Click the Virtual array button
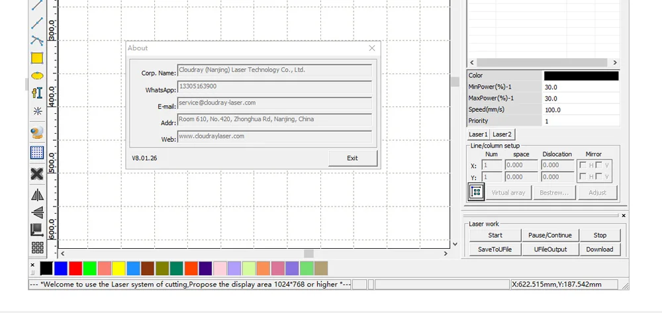662x313 pixels. pyautogui.click(x=508, y=193)
